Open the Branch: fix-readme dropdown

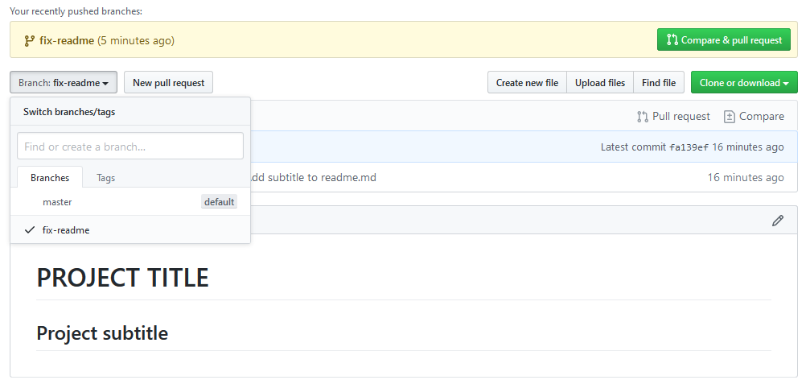(64, 83)
